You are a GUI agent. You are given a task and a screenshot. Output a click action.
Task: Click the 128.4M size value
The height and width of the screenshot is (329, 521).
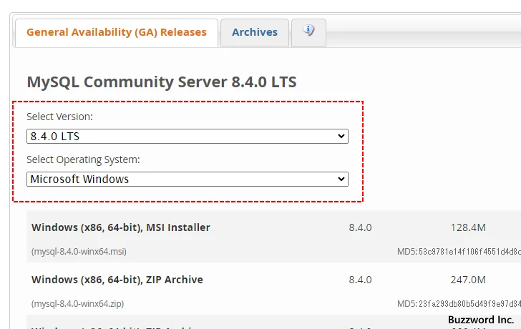coord(468,227)
